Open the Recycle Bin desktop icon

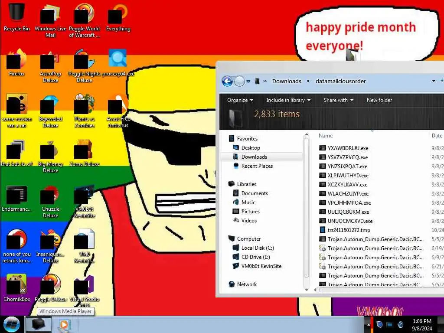(x=17, y=17)
